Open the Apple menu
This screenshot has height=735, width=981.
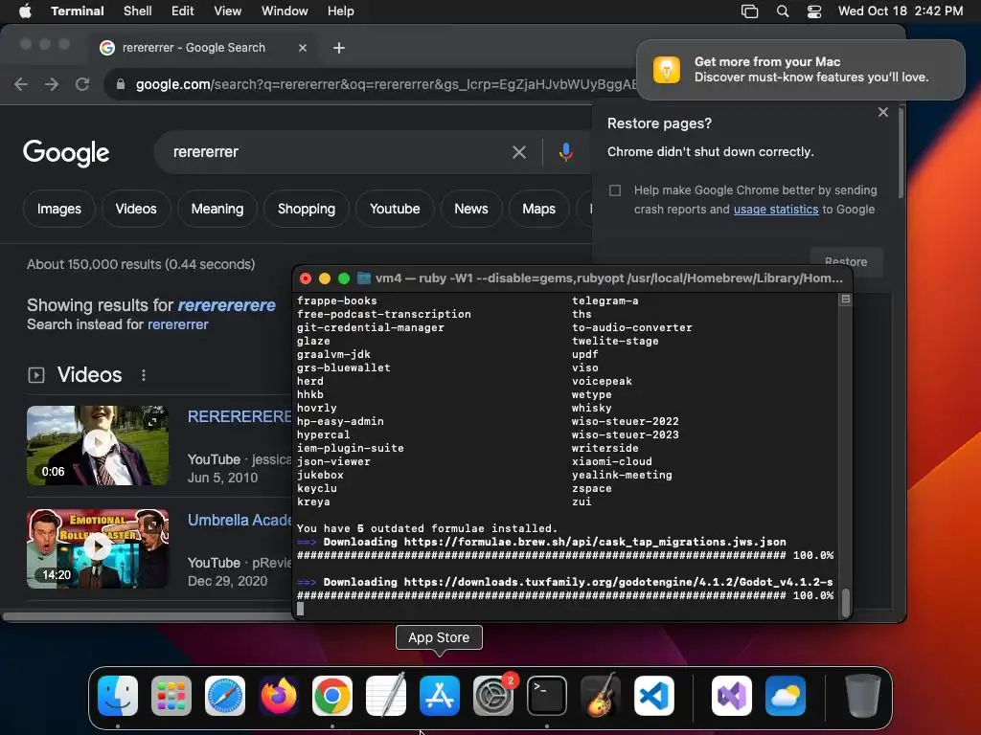click(x=25, y=11)
